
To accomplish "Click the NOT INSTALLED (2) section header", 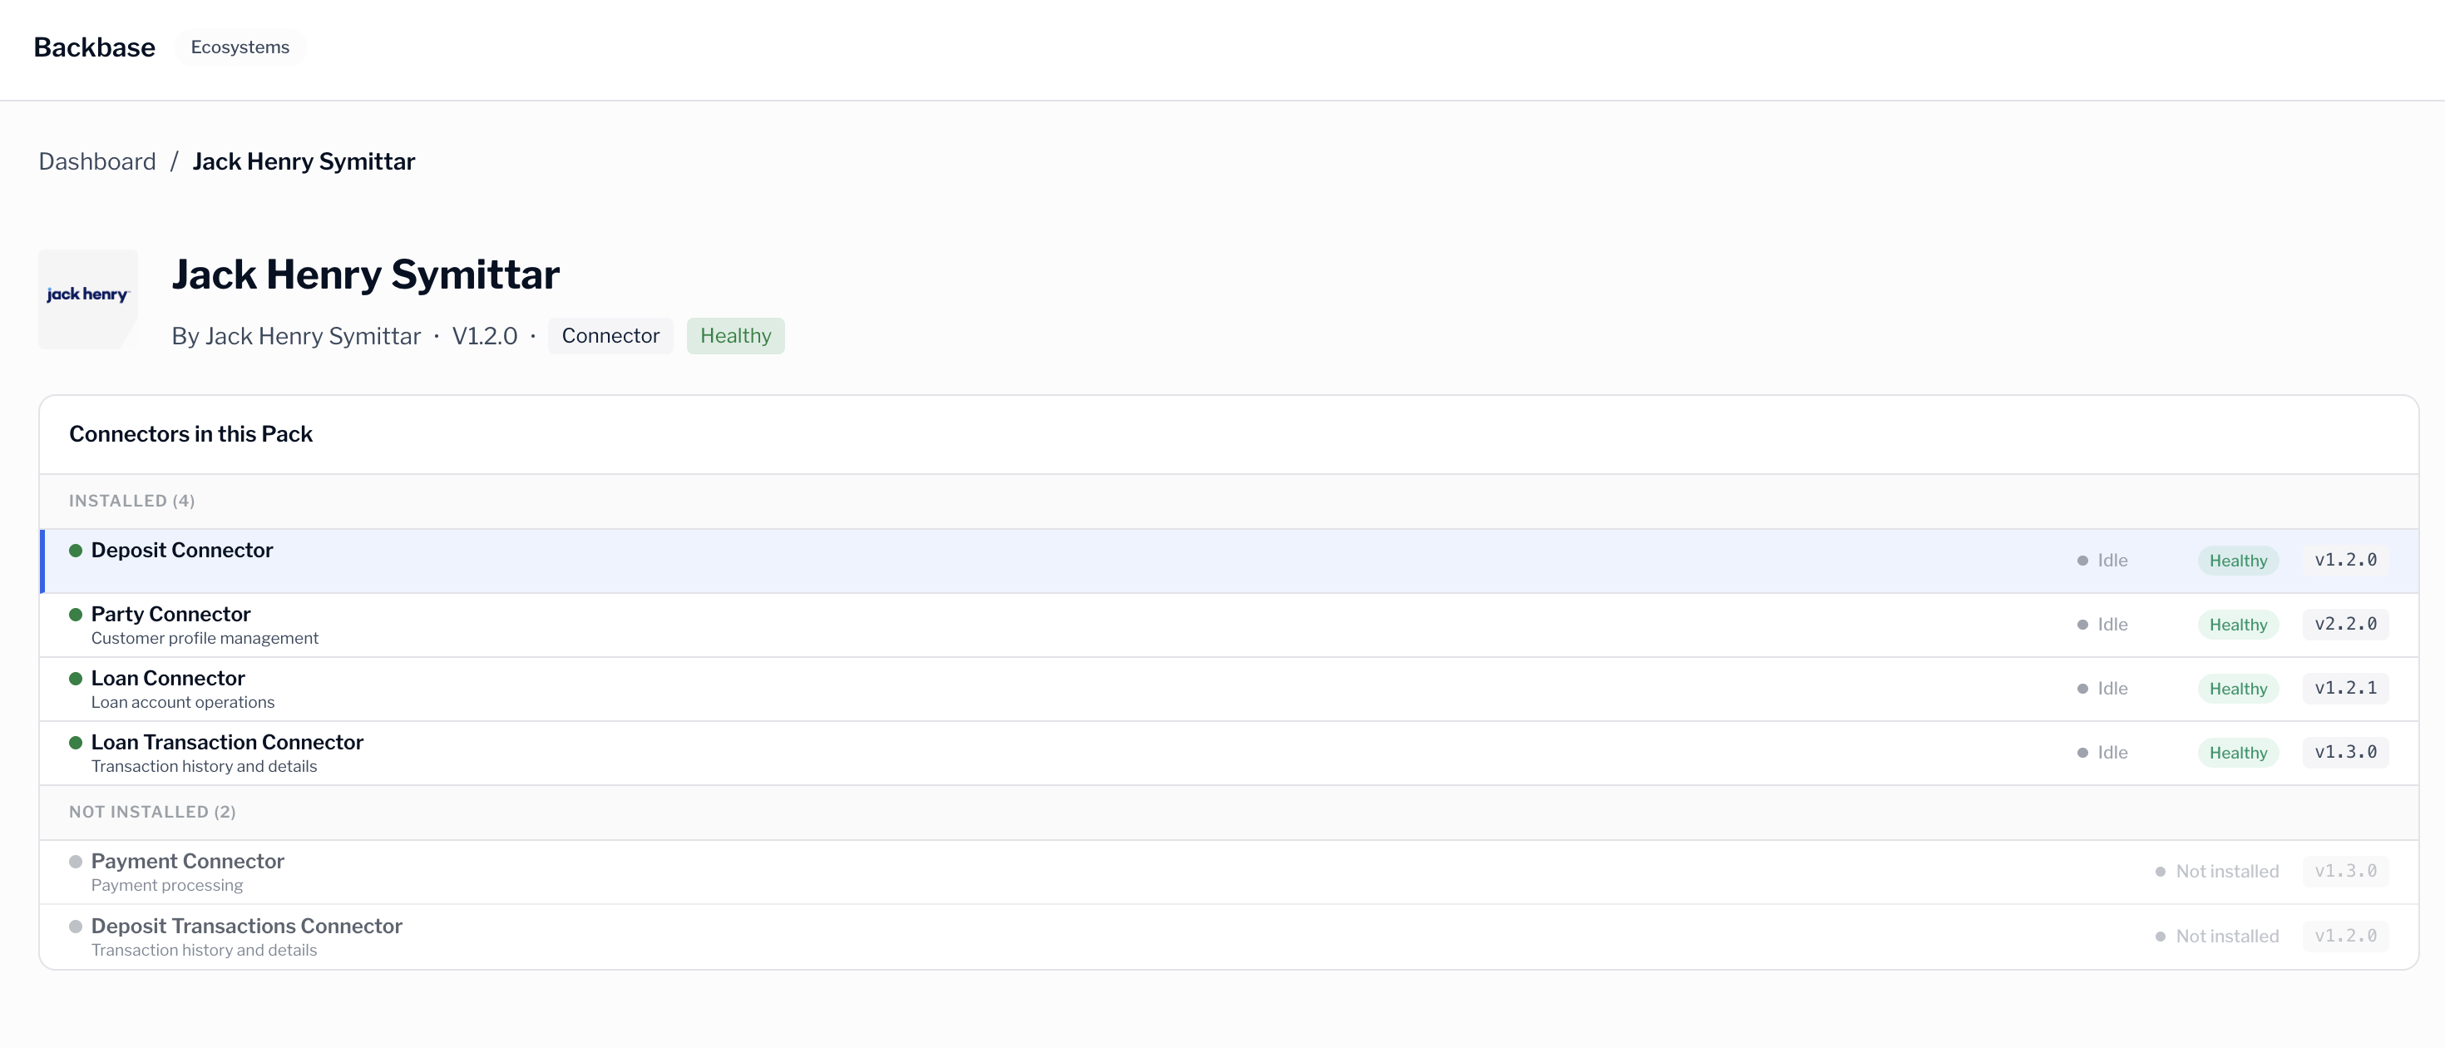I will (153, 813).
